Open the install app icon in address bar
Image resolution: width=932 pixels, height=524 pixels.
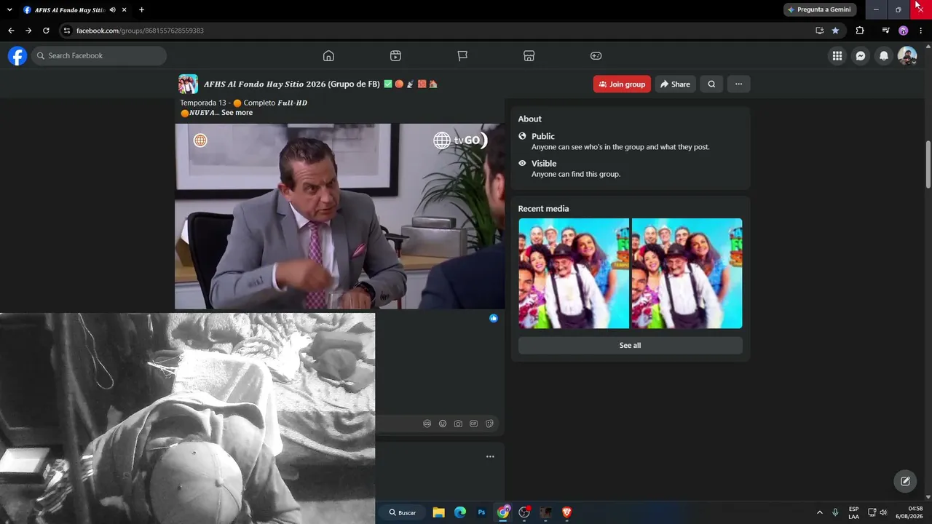[x=820, y=31]
